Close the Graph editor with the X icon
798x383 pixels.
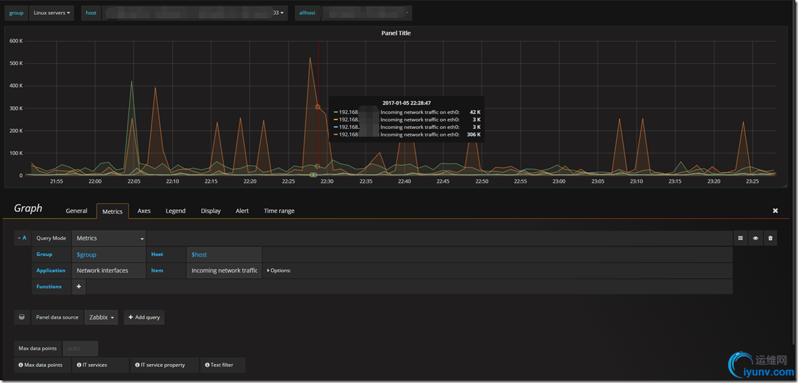(x=775, y=211)
